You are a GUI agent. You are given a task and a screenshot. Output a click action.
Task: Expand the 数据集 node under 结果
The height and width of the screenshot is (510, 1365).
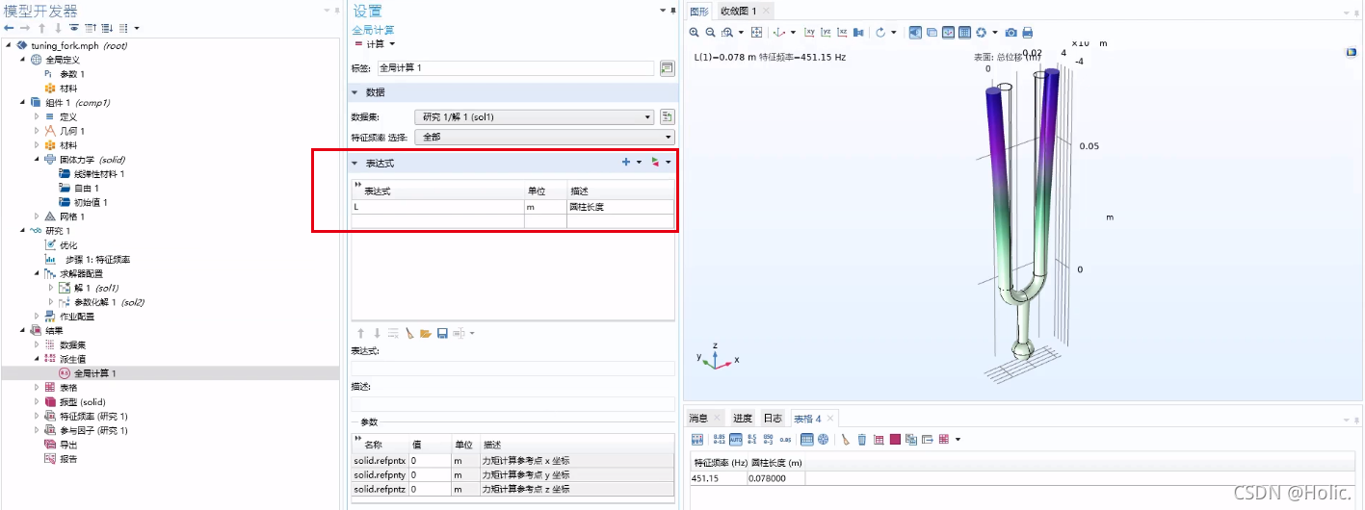[38, 344]
